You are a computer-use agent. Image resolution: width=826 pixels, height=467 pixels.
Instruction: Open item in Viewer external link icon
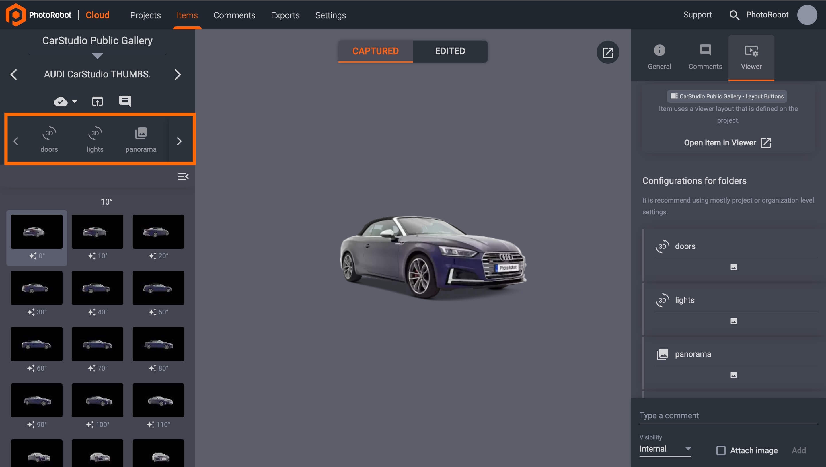tap(766, 143)
